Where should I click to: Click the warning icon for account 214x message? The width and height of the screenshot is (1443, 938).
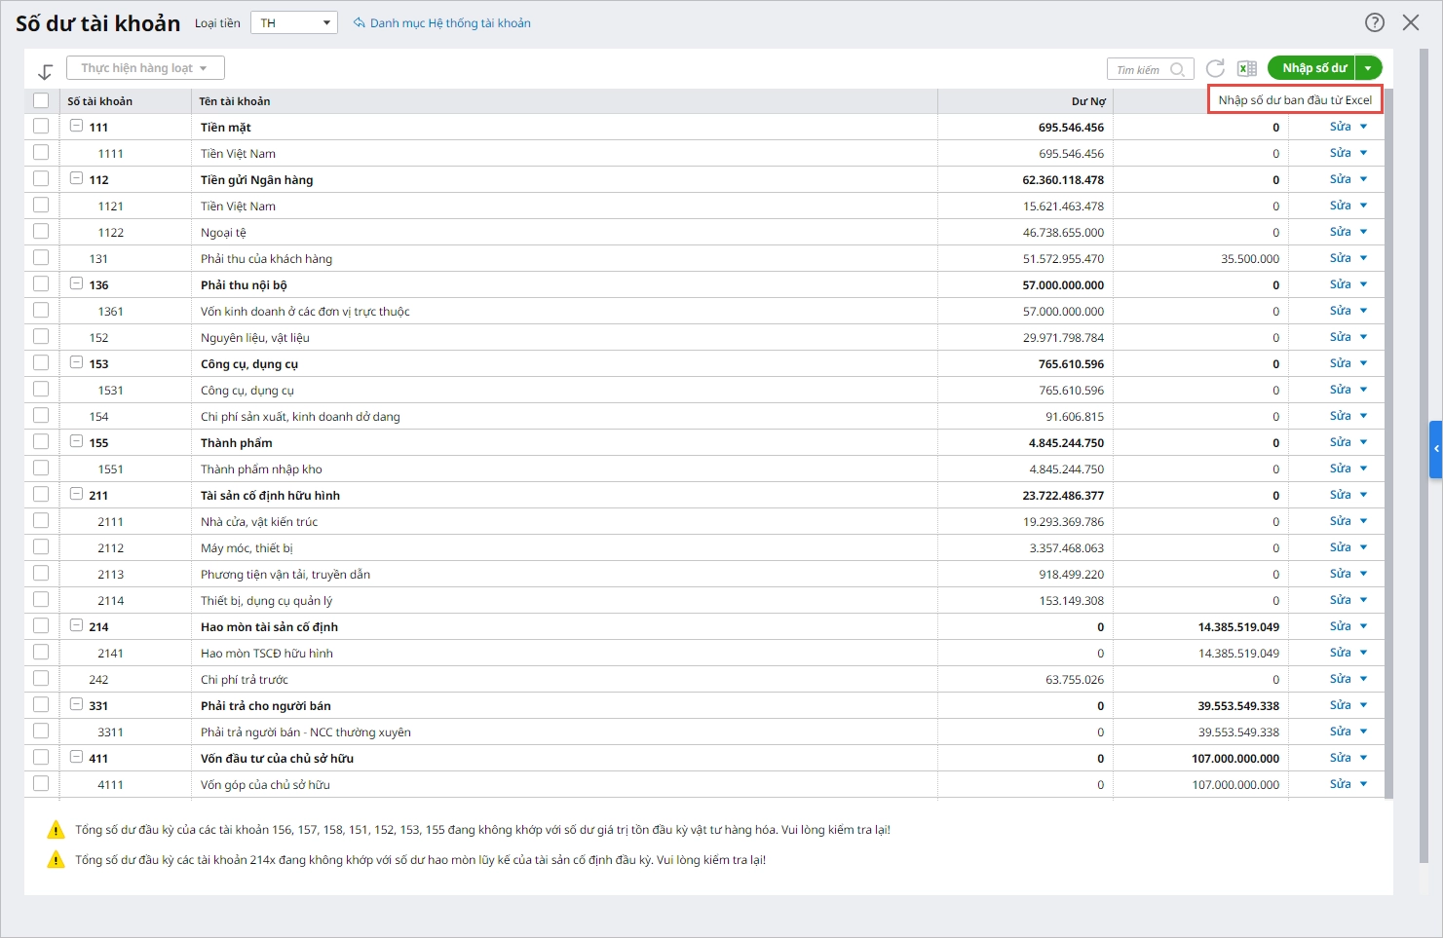pyautogui.click(x=56, y=860)
